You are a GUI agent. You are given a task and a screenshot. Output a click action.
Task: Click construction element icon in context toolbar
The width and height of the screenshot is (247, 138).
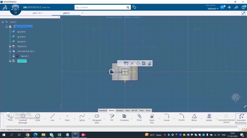(120, 63)
